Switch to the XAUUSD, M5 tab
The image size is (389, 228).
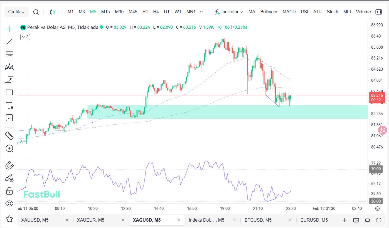click(35, 220)
